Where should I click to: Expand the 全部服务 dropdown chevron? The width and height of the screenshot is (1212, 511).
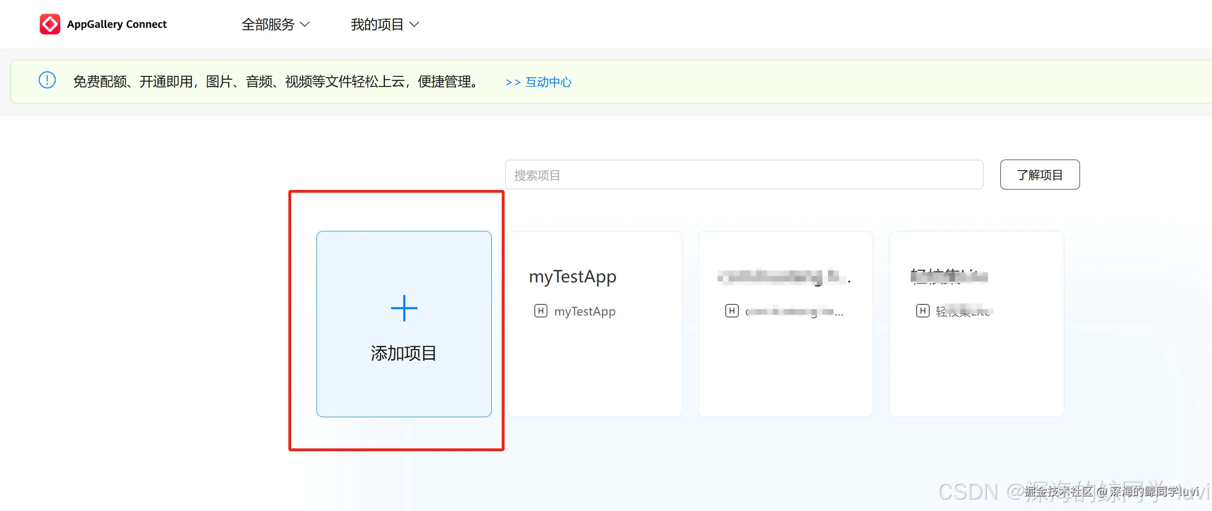pos(305,24)
